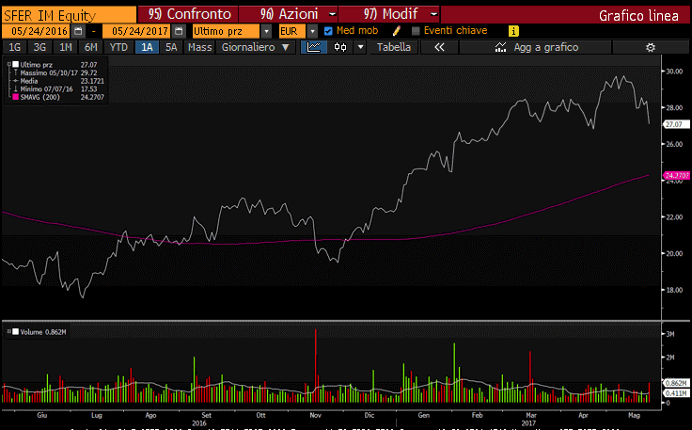Screen dimensions: 692x430
Task: Select the candlestick chart type icon
Action: click(340, 47)
